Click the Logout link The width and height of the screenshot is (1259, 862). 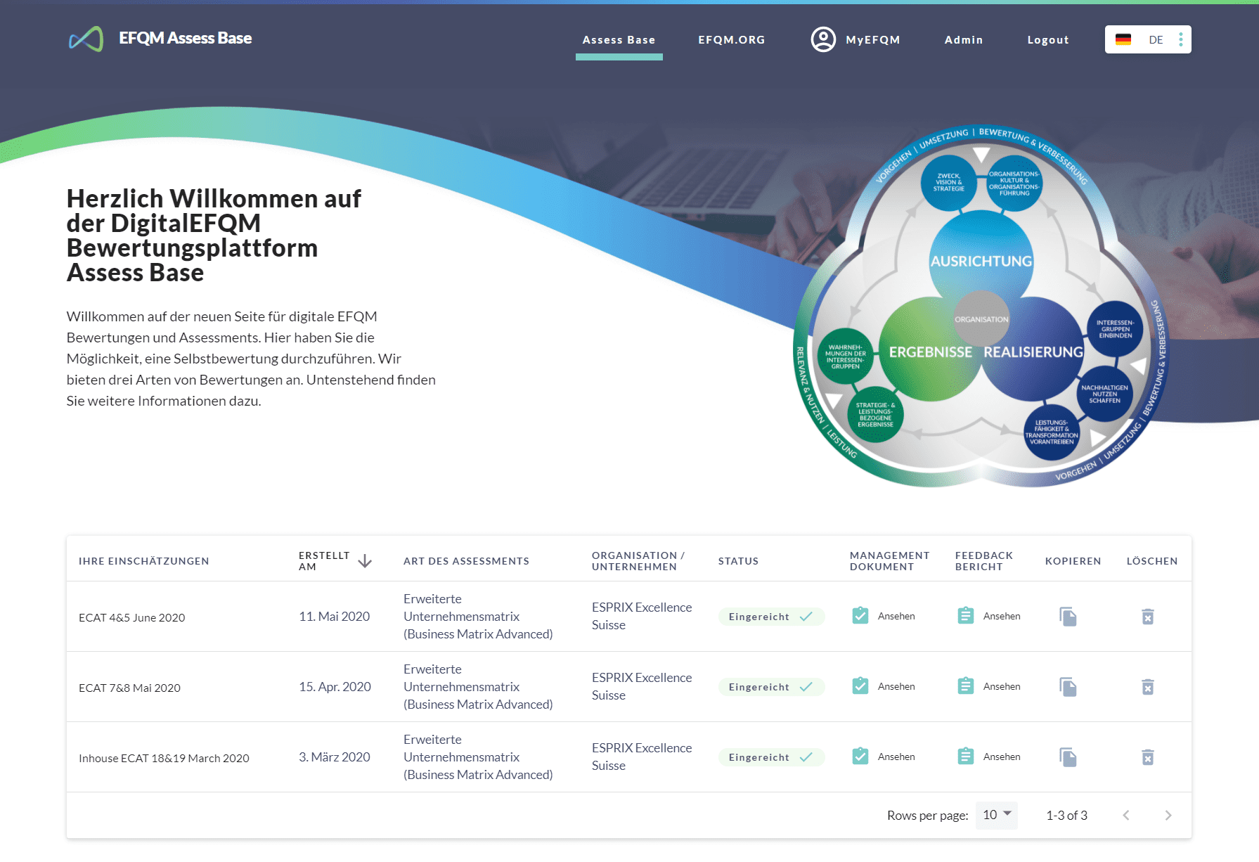tap(1047, 40)
